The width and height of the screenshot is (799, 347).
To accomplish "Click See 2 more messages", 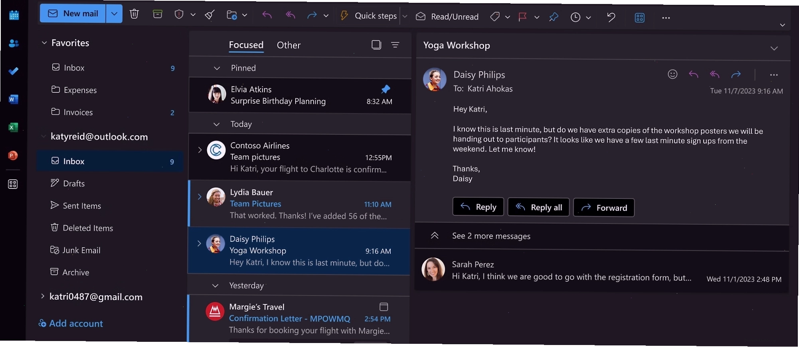I will (x=491, y=236).
